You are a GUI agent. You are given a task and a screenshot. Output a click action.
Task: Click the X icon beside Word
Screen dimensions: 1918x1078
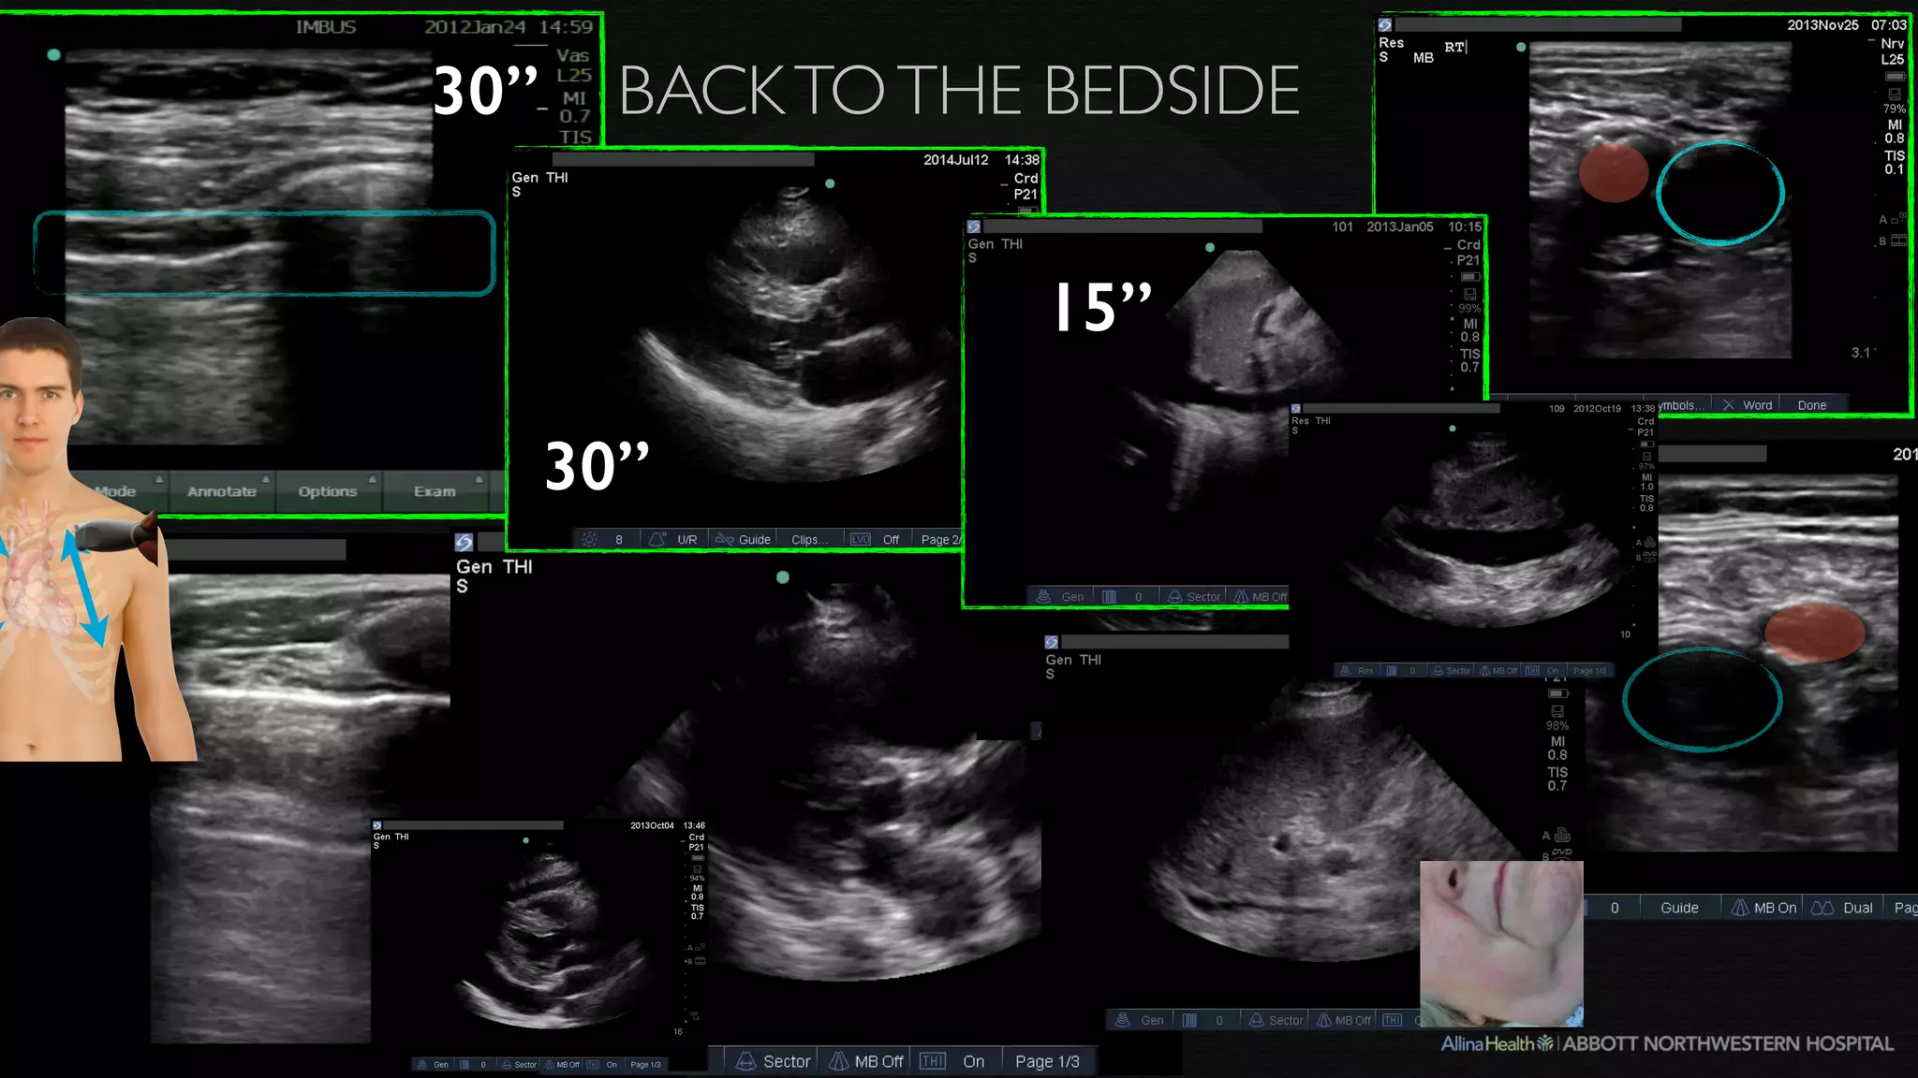[x=1729, y=405]
